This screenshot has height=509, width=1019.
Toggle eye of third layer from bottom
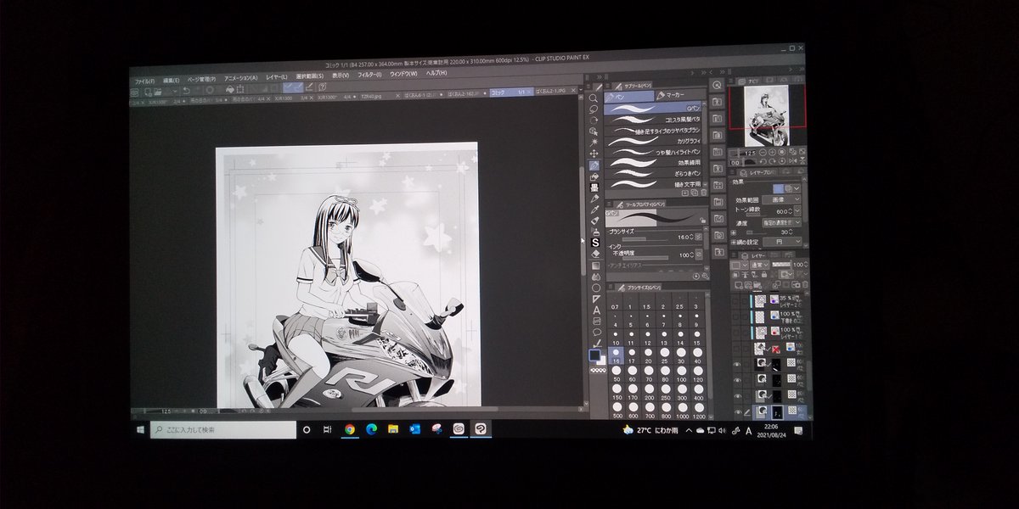tap(737, 380)
